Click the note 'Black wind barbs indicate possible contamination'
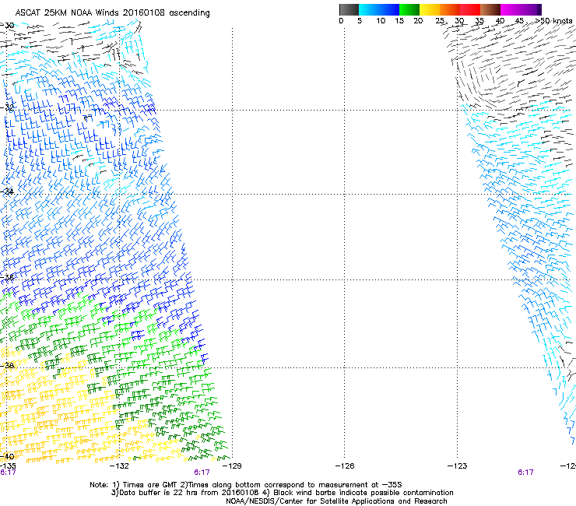The image size is (576, 506). tap(364, 493)
